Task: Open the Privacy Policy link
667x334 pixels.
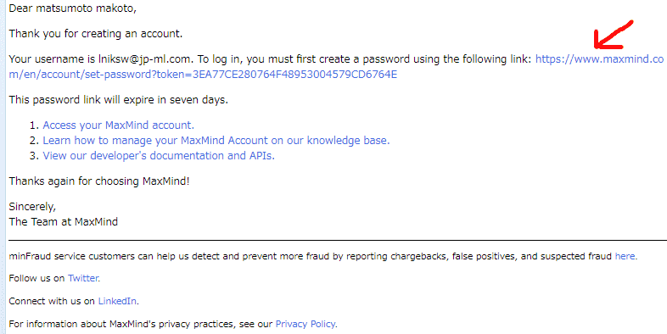Action: [x=305, y=324]
